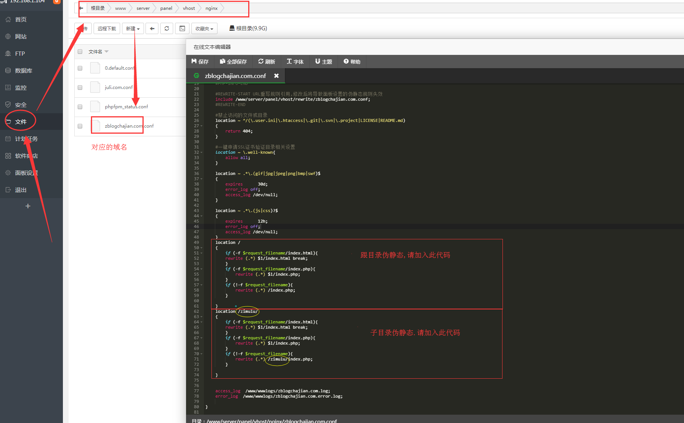This screenshot has height=423, width=684.
Task: Check the box for 0.default.conf
Action: coord(80,68)
